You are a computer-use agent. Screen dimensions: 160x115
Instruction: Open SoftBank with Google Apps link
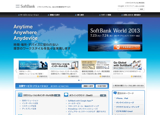pos(80,101)
